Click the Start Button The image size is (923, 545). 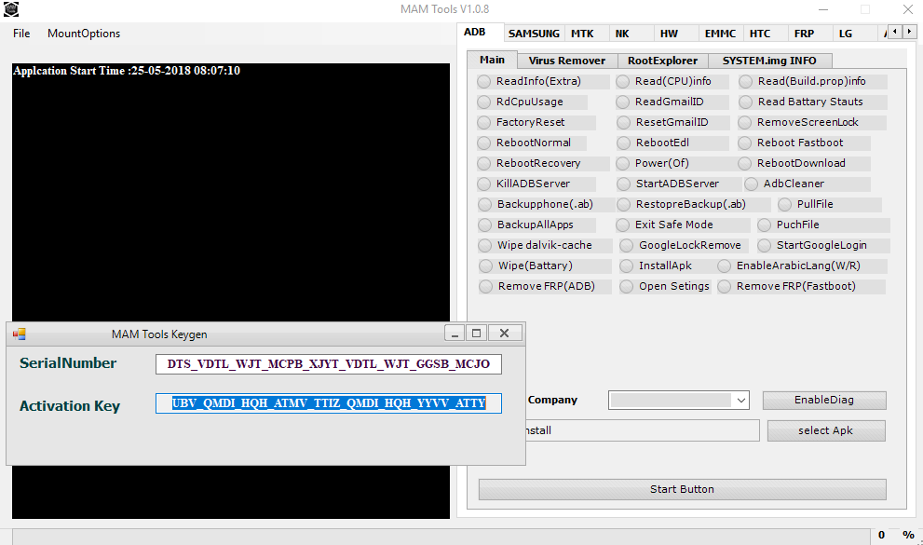point(683,490)
